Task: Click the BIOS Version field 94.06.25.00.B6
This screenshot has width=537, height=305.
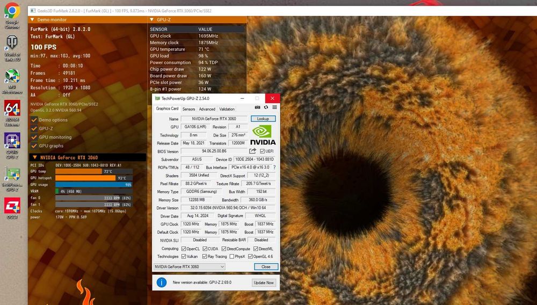Action: [214, 151]
